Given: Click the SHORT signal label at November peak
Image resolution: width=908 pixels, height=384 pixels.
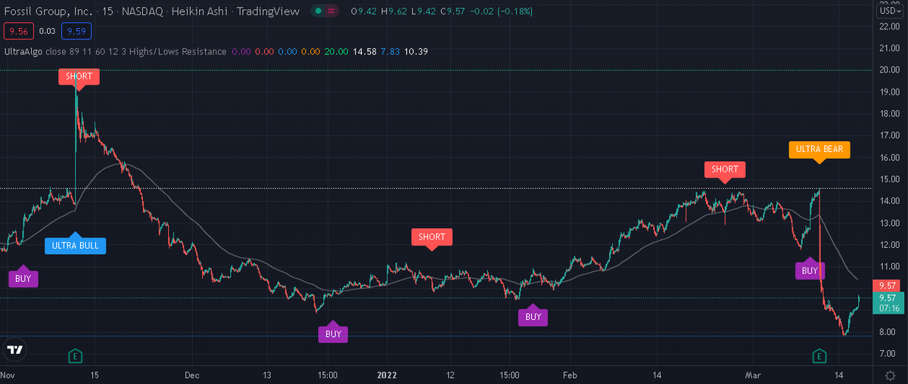Looking at the screenshot, I should (x=79, y=76).
